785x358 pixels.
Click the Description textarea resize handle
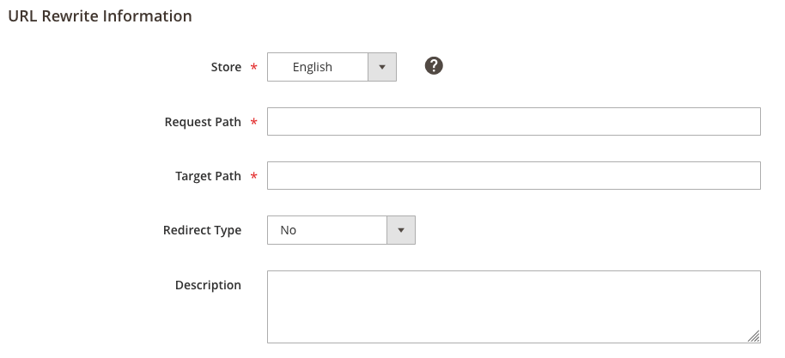(x=754, y=337)
